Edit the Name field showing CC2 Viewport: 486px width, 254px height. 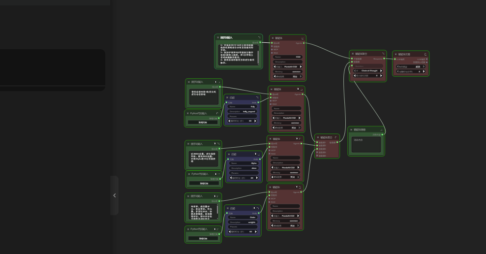tap(288, 57)
